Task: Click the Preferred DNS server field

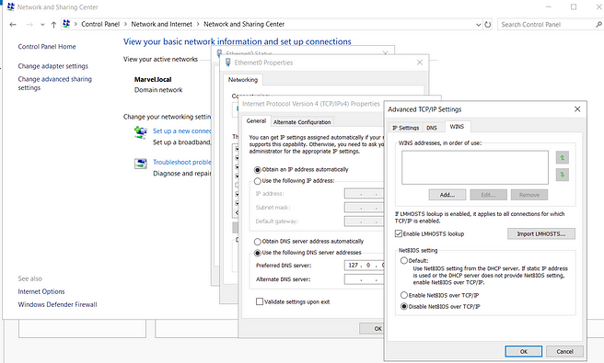Action: [x=364, y=266]
